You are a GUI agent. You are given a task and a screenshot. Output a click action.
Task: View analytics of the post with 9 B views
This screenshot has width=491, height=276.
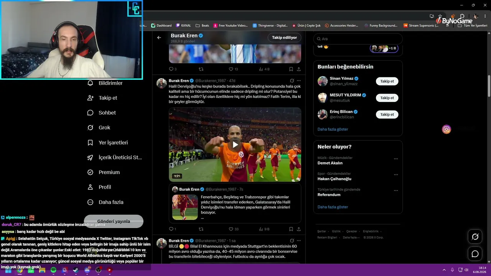pyautogui.click(x=261, y=229)
